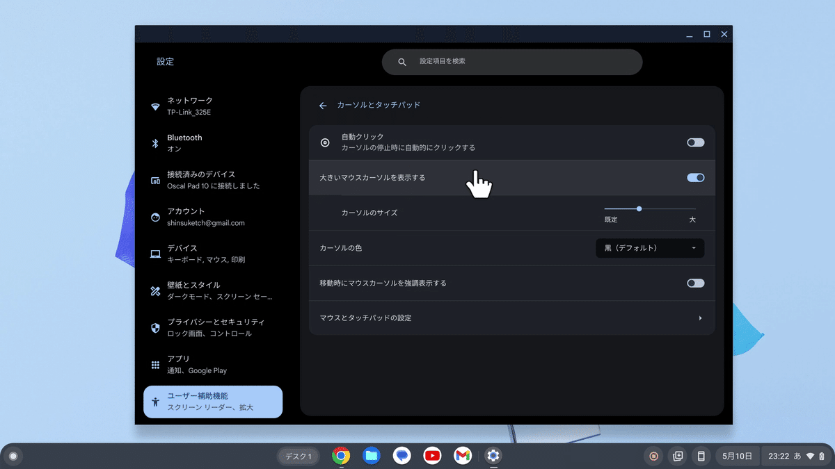The width and height of the screenshot is (835, 469).
Task: Open the launcher circle button
Action: [13, 456]
